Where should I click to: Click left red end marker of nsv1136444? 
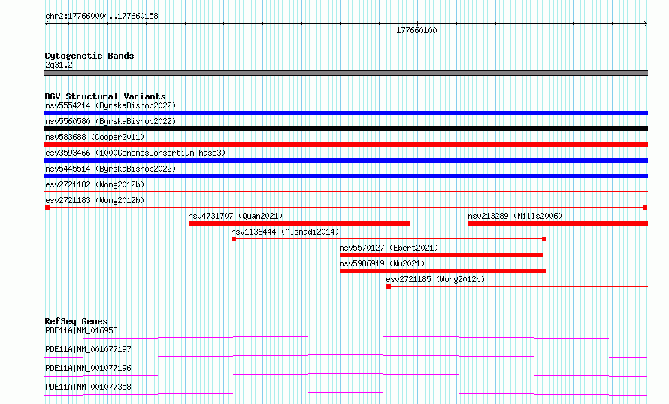point(234,239)
